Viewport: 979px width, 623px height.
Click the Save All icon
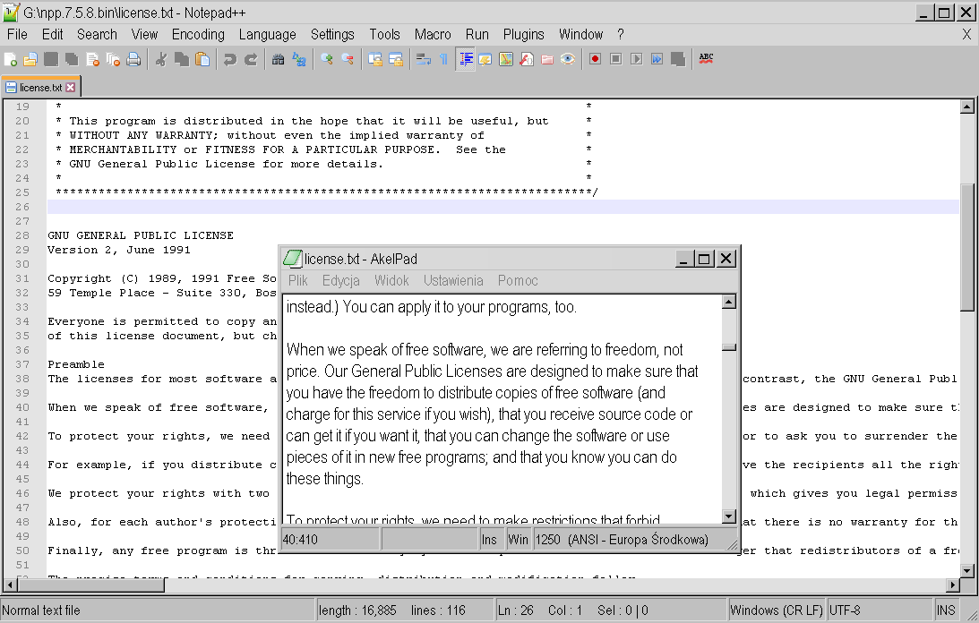point(72,59)
